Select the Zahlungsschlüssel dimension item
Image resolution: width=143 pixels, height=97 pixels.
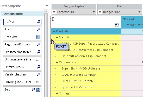pos(22,82)
